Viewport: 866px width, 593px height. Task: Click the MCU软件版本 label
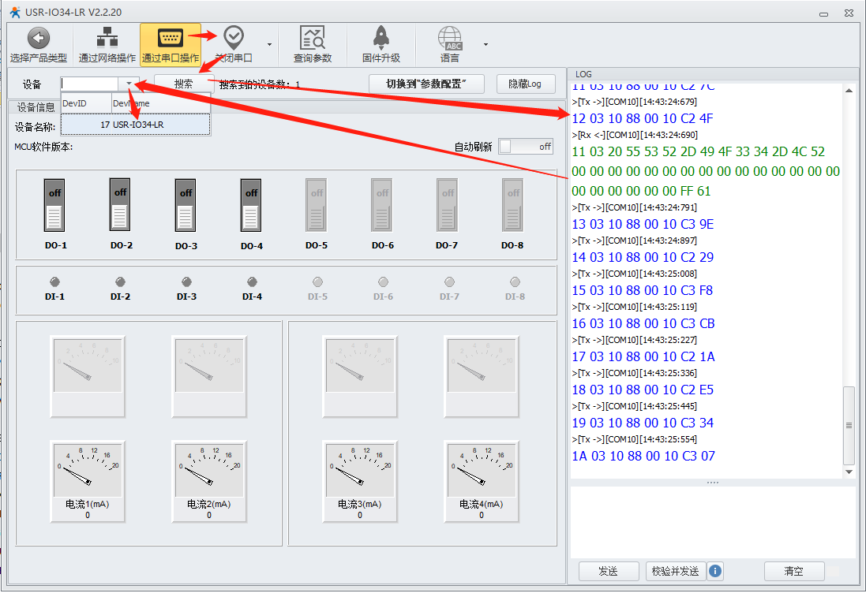coord(43,147)
